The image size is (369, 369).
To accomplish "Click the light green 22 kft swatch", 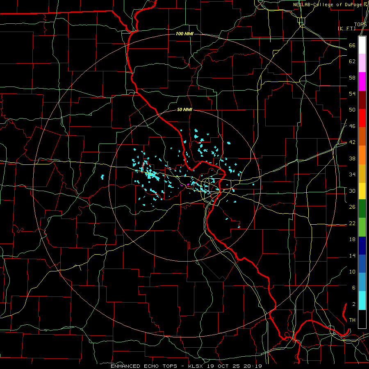I will point(362,227).
